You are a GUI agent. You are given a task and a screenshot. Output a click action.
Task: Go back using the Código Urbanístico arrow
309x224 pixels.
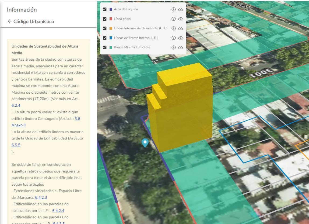(9, 21)
